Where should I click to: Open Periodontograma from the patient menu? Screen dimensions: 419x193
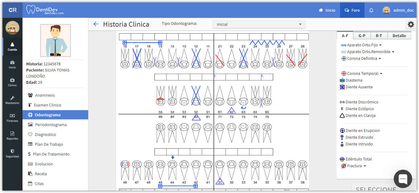coord(51,125)
